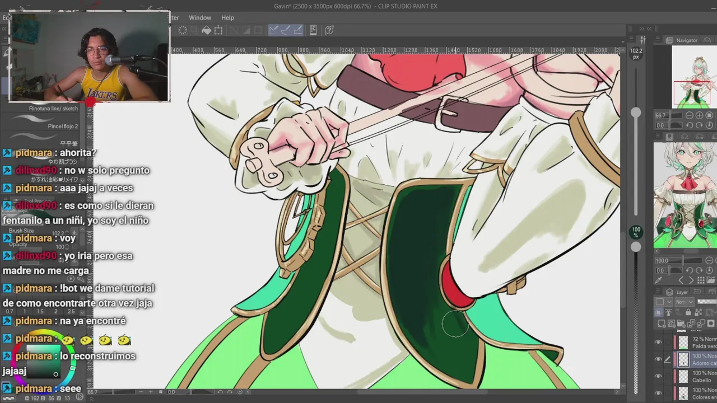Click the Navigator rotation value 0.0 field
Viewport: 717px width, 403px height.
(669, 125)
